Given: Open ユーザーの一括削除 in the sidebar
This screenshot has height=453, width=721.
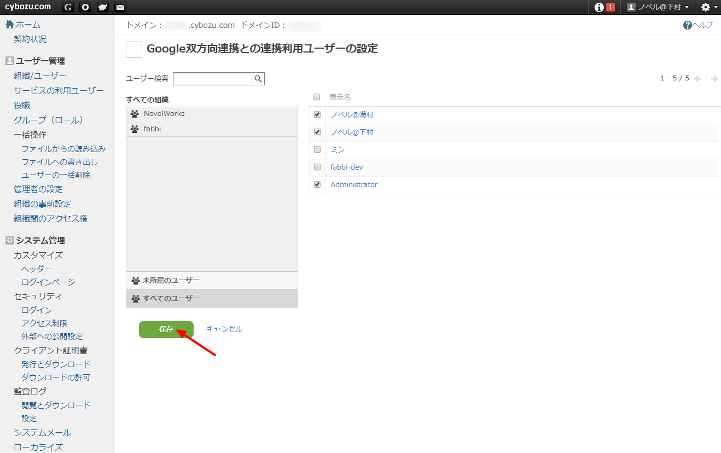Looking at the screenshot, I should pyautogui.click(x=56, y=175).
